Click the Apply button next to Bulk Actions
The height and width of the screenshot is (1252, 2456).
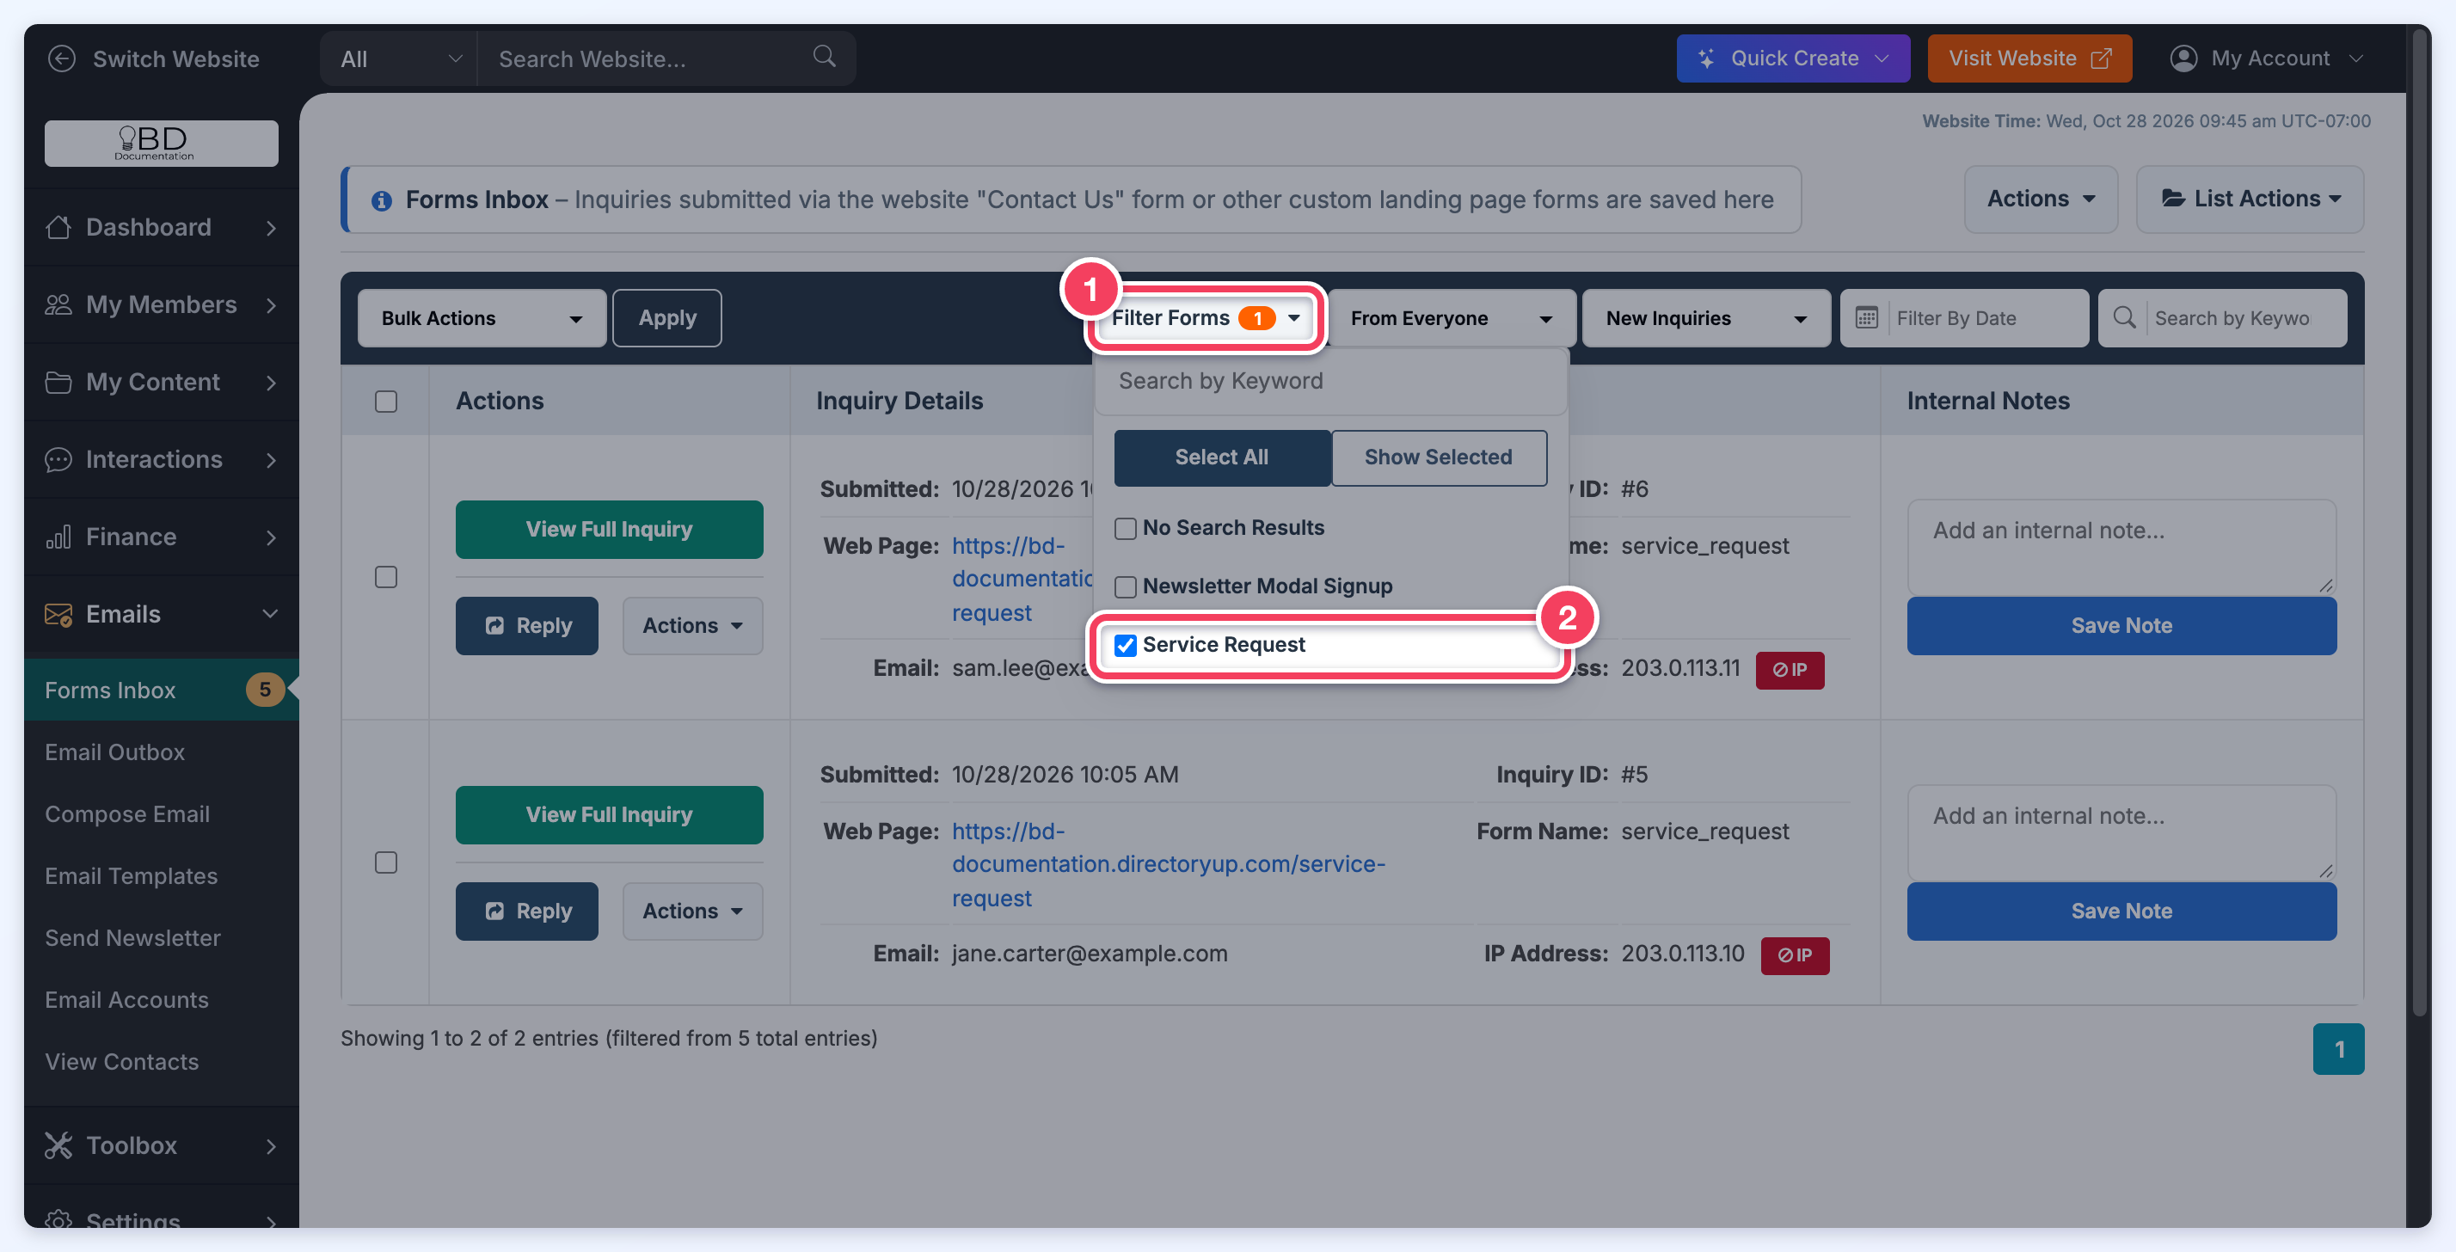point(666,317)
